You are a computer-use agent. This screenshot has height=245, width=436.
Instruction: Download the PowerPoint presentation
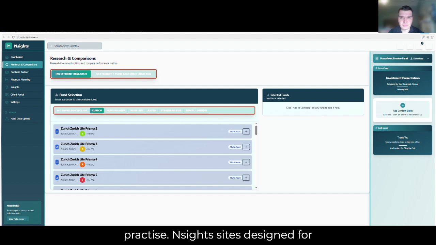pos(417,59)
